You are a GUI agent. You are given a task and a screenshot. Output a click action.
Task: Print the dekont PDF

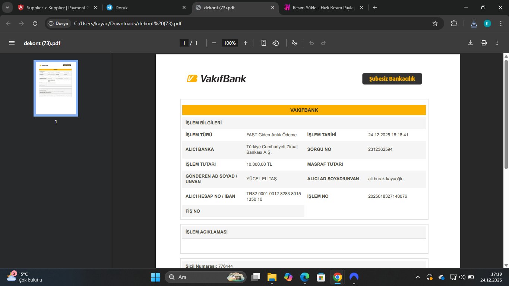(x=484, y=43)
